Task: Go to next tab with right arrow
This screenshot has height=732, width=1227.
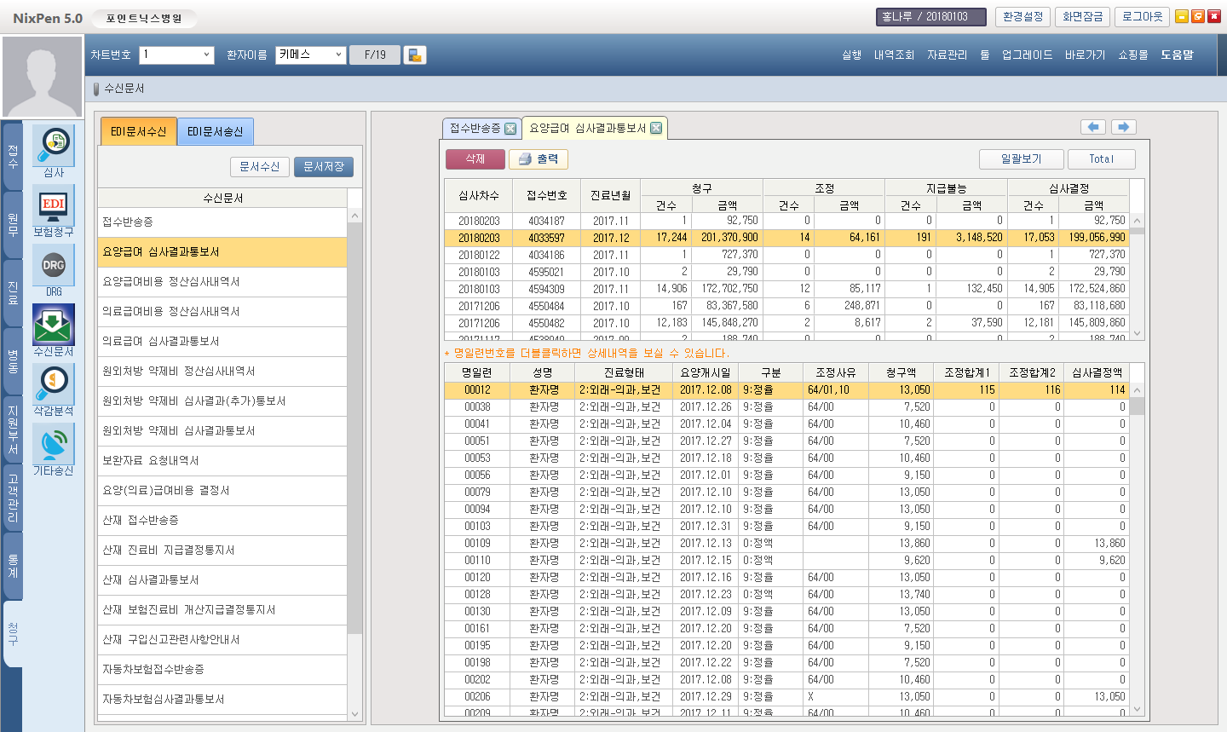Action: [1124, 127]
